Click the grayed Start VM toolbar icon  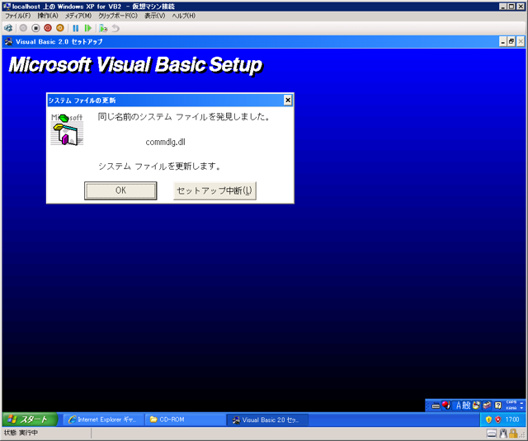coord(23,28)
